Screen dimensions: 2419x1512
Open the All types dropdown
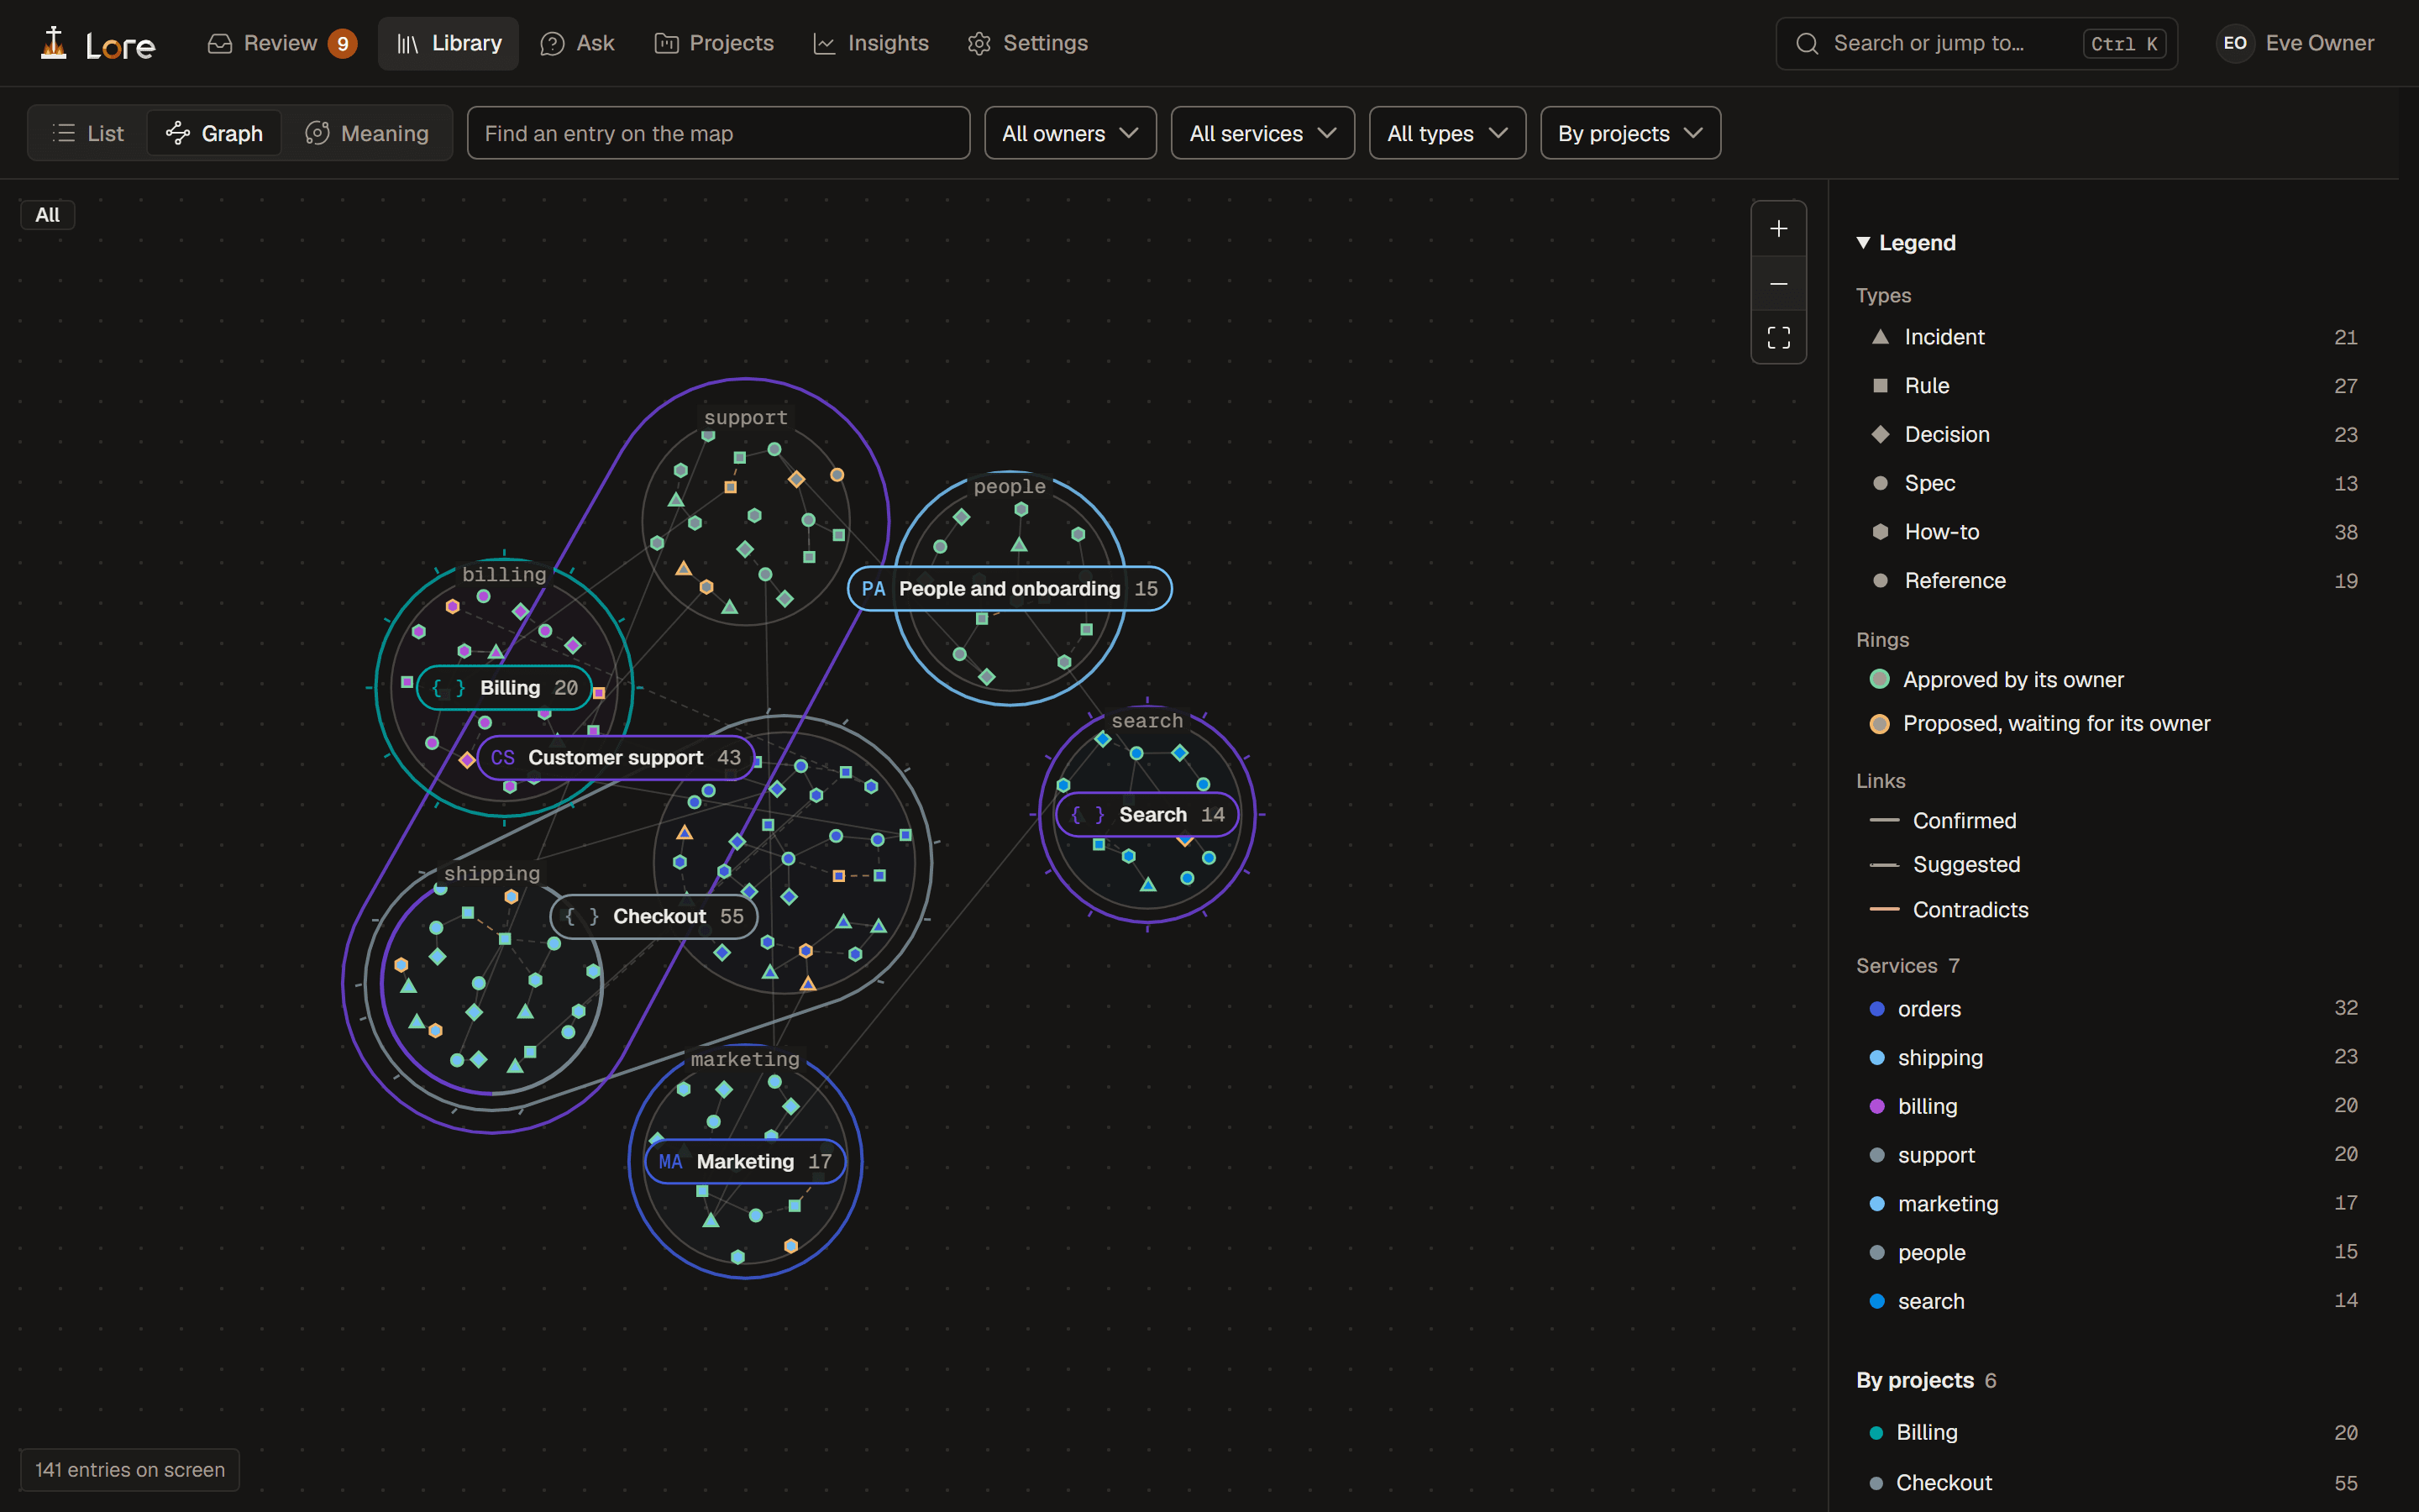tap(1446, 133)
